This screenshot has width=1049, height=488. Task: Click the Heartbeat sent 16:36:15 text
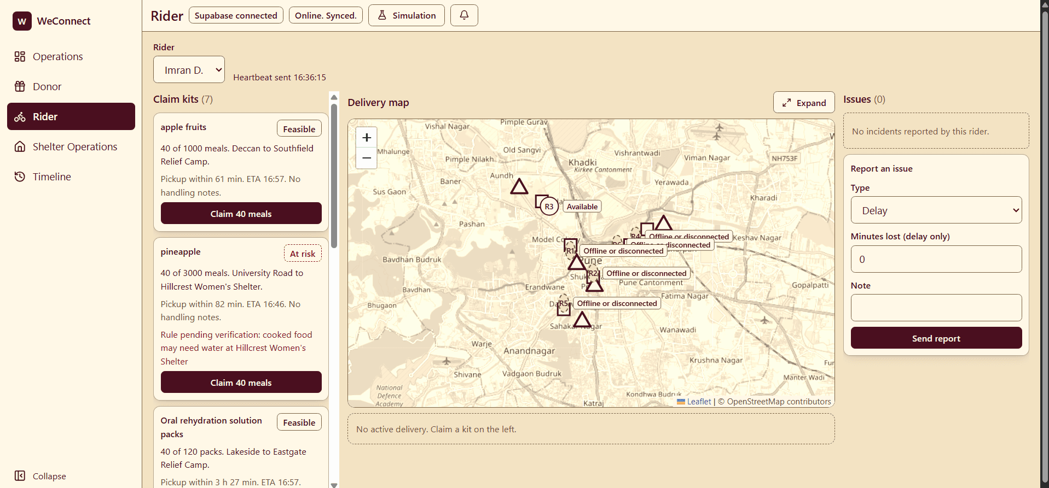[x=280, y=78]
